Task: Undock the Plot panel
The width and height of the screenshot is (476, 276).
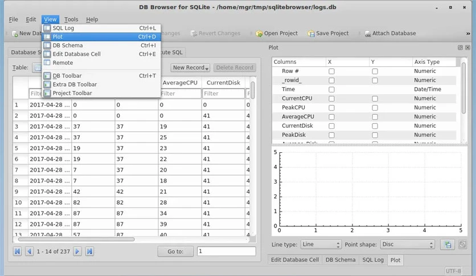Action: tap(460, 47)
